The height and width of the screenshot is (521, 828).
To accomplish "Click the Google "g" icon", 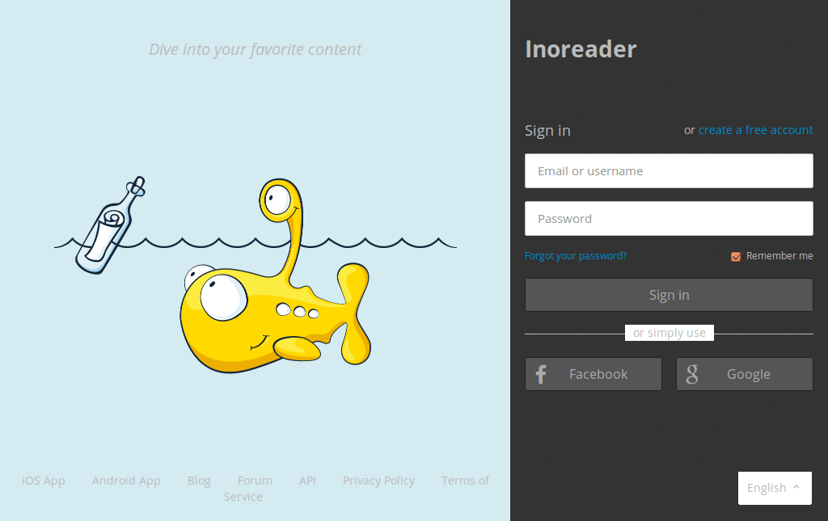I will (692, 374).
